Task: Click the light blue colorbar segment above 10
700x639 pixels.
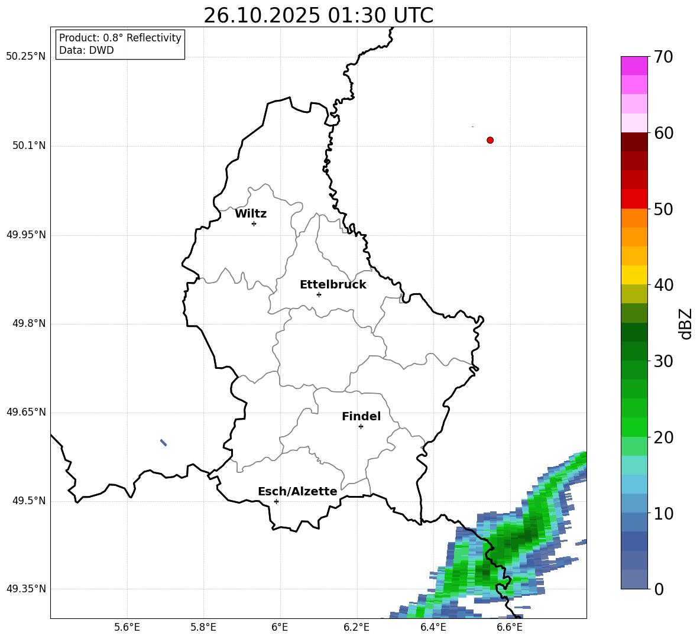Action: [634, 503]
